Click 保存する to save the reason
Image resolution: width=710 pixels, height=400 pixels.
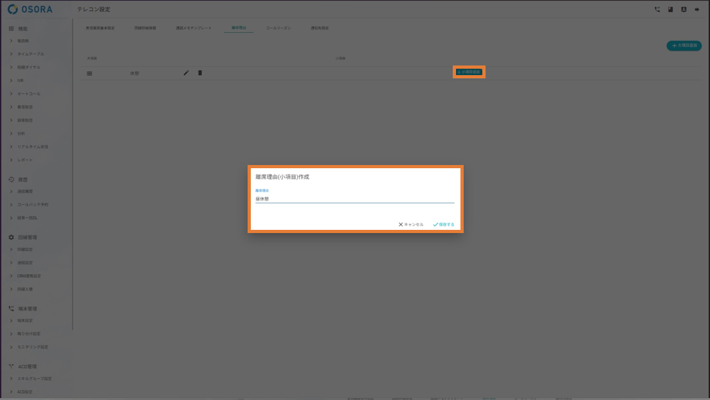(444, 225)
